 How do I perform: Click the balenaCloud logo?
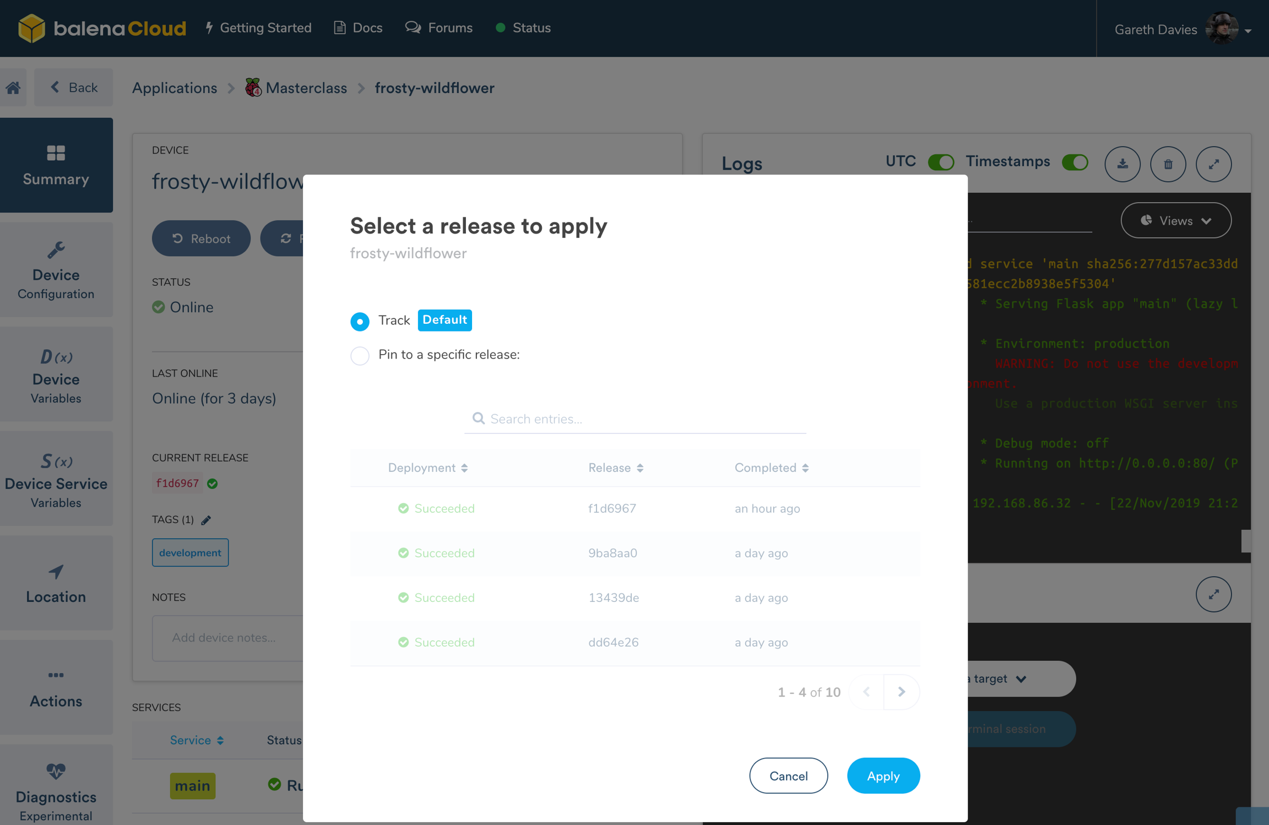102,28
